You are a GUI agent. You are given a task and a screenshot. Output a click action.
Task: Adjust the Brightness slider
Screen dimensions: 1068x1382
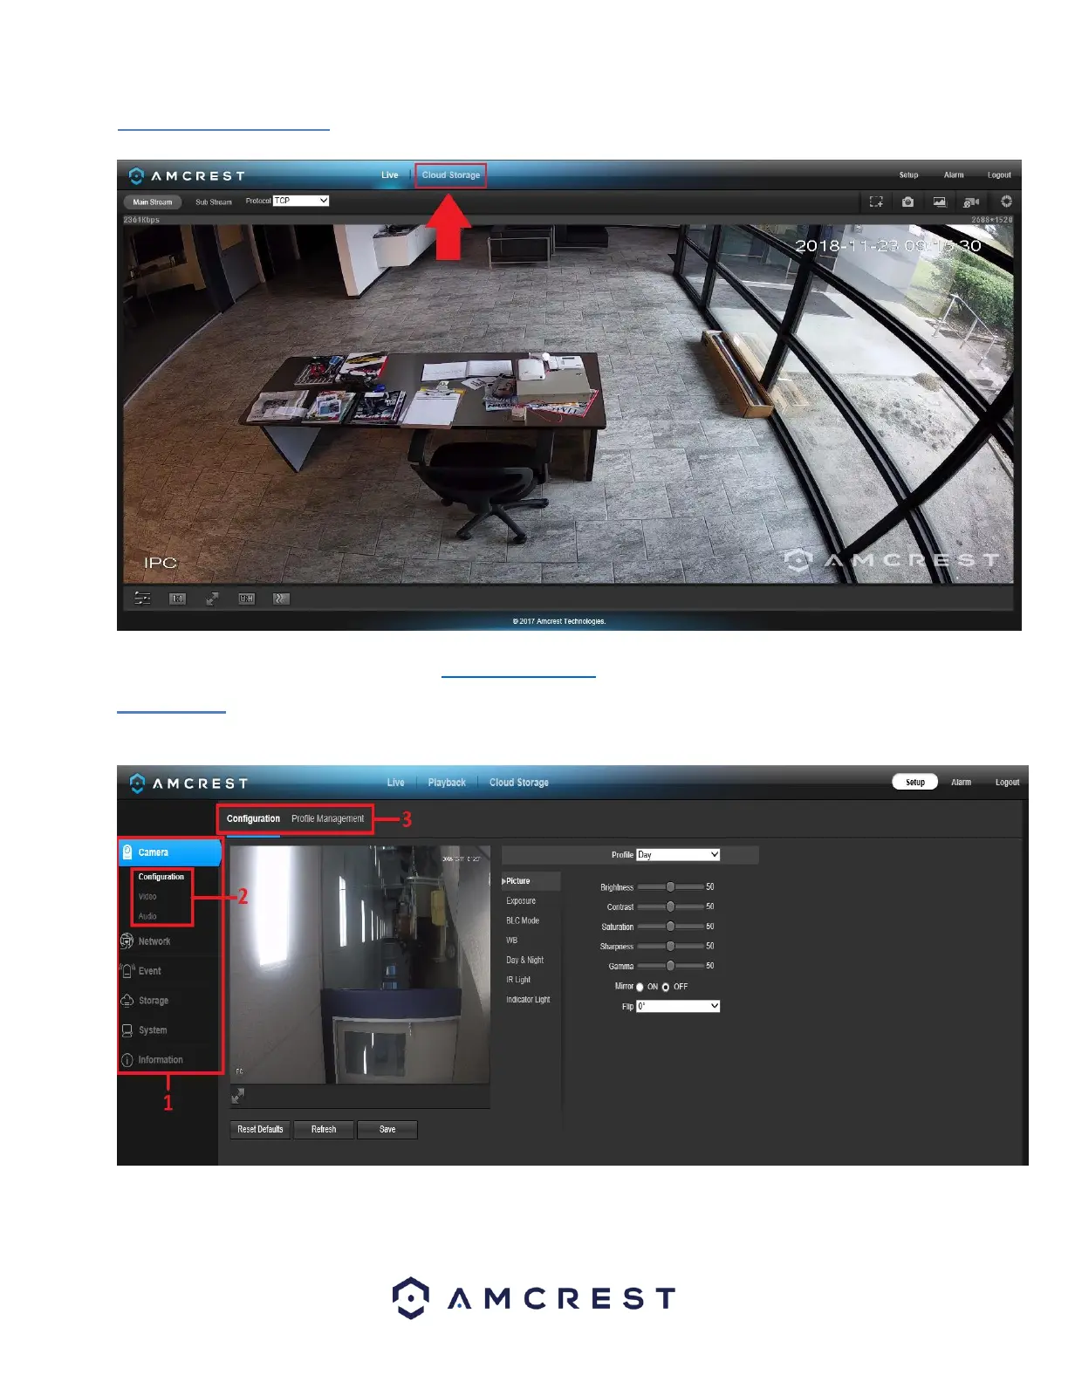point(671,886)
